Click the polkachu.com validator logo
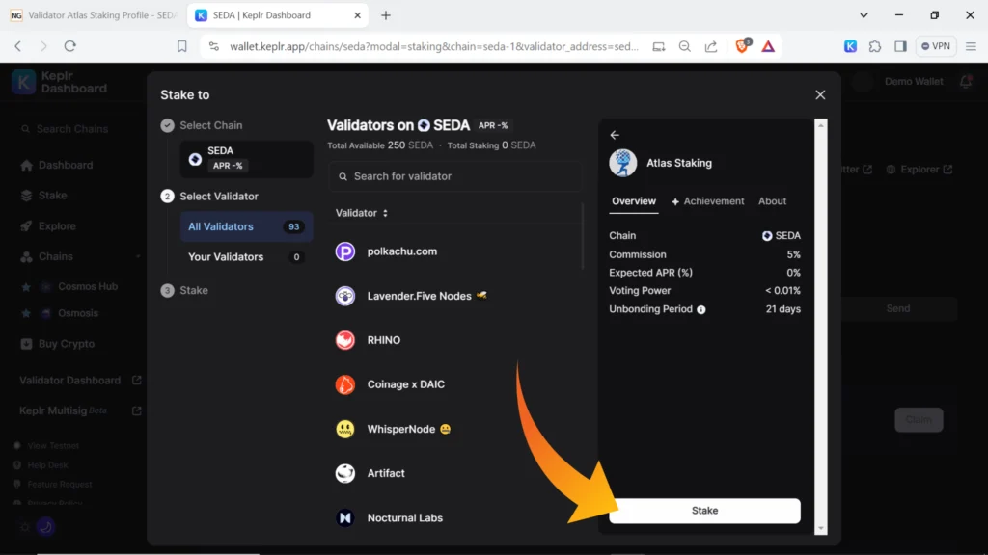The width and height of the screenshot is (988, 555). (345, 251)
